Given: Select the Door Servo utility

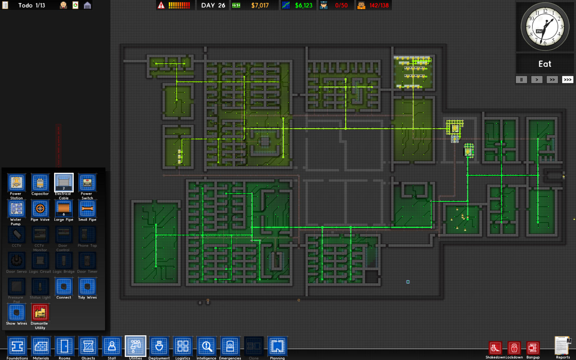Looking at the screenshot, I should (16, 261).
